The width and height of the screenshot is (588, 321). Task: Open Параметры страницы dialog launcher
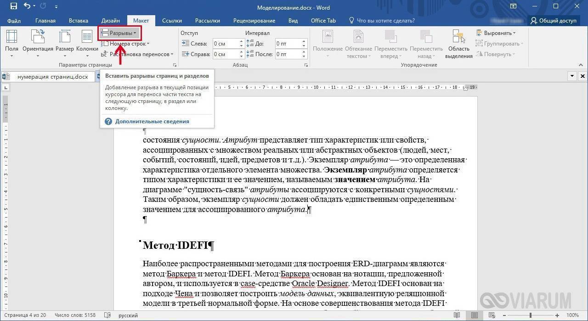point(175,65)
